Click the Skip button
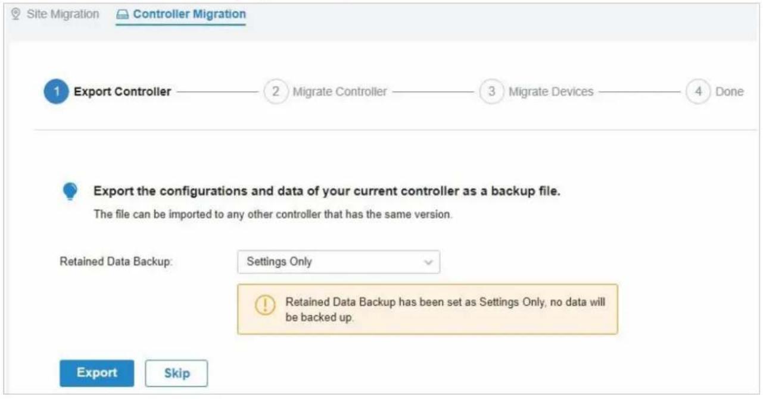Viewport: 763px width, 399px height. (176, 373)
